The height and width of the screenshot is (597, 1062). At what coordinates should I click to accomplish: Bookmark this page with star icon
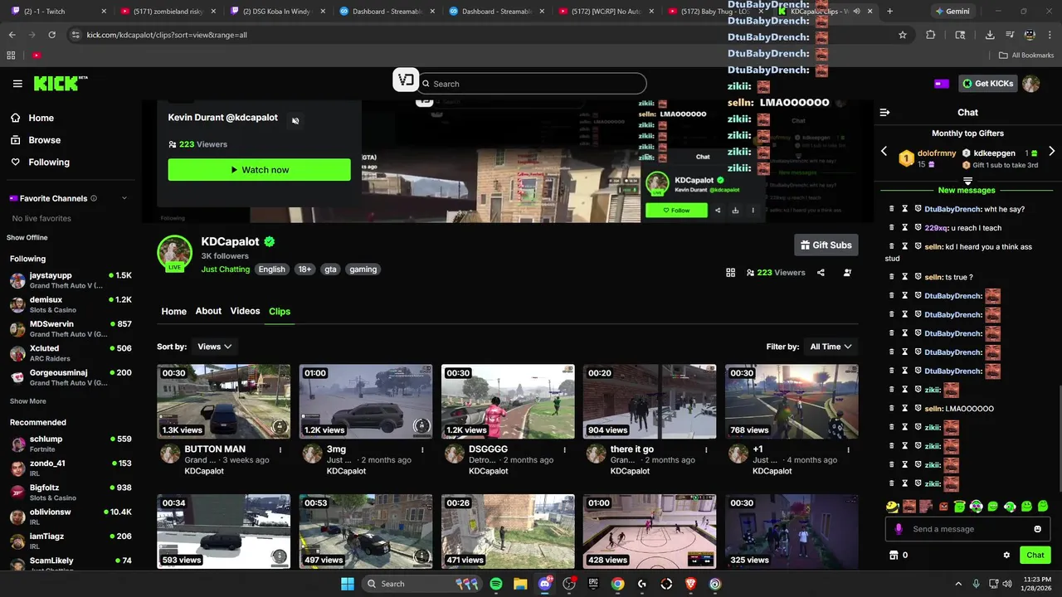903,35
